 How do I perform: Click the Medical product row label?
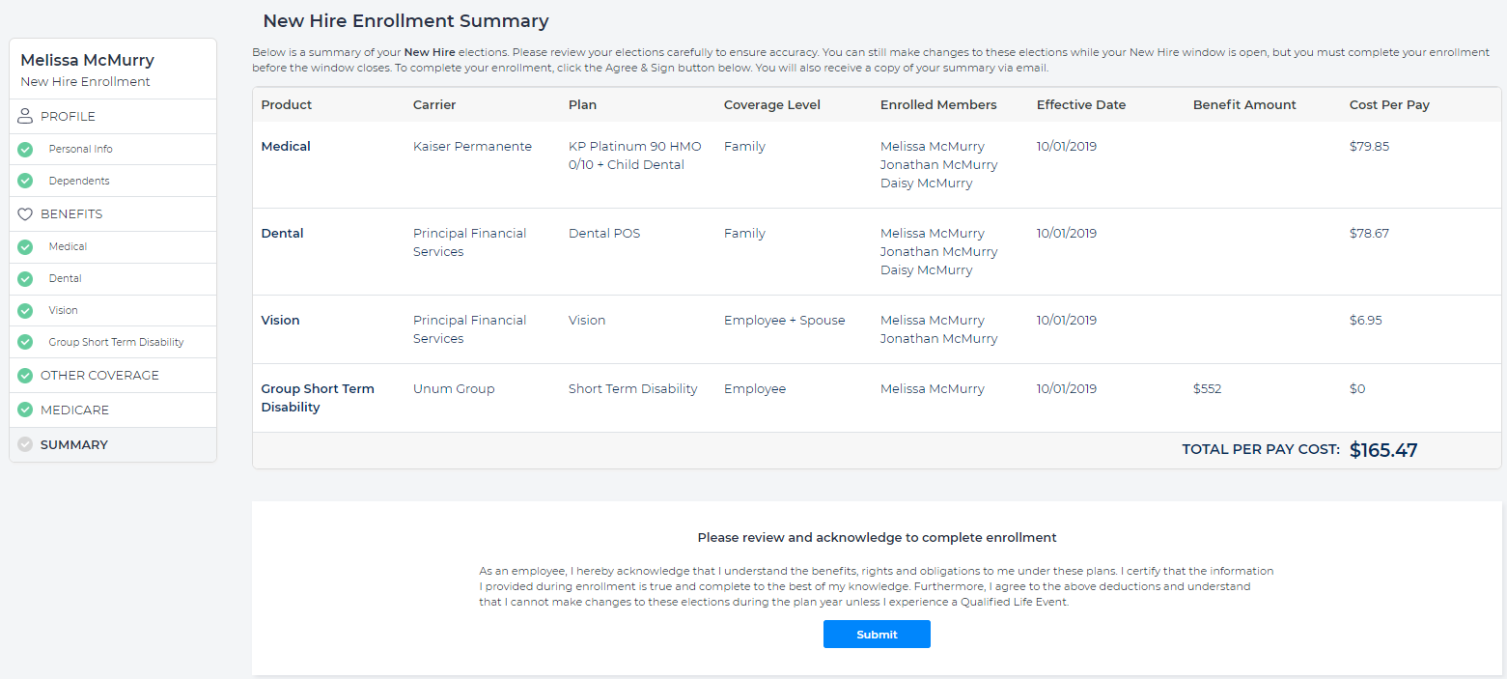286,147
